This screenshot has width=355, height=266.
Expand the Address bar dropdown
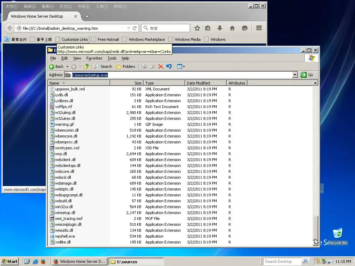coord(295,75)
